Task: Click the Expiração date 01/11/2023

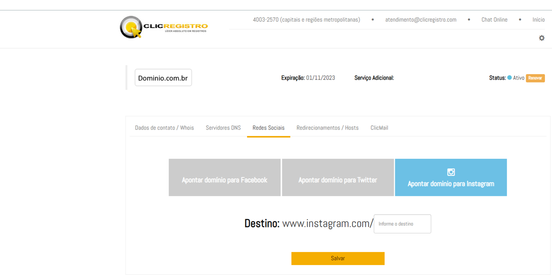Action: [320, 78]
